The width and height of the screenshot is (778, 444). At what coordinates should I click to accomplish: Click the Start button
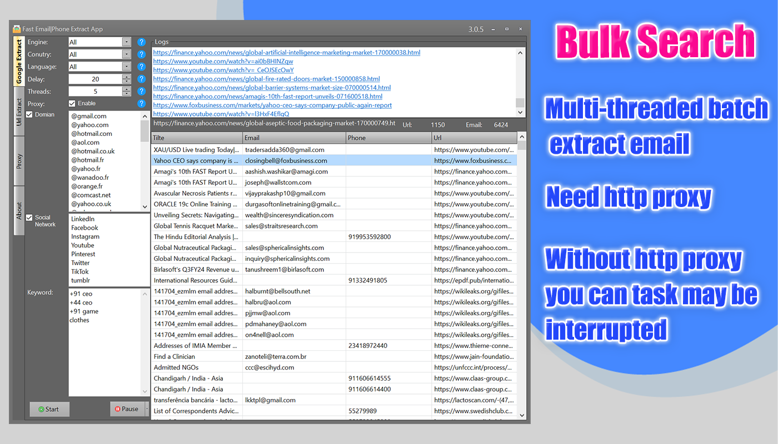[x=49, y=409]
